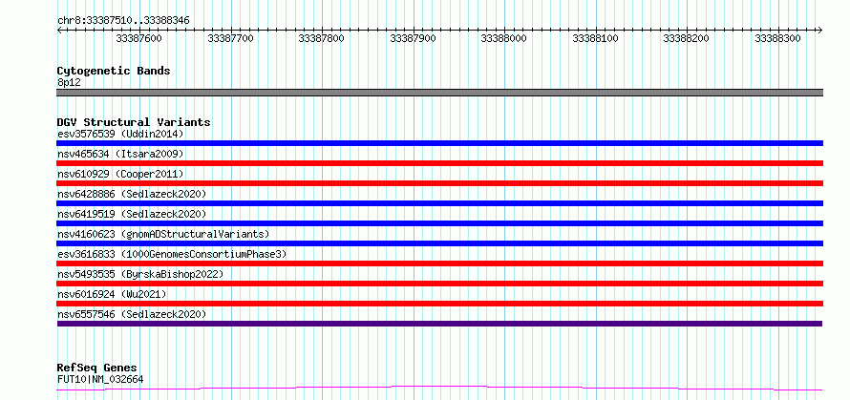Click the 33388100 ruler position
Viewport: 850px width, 400px height.
point(595,38)
